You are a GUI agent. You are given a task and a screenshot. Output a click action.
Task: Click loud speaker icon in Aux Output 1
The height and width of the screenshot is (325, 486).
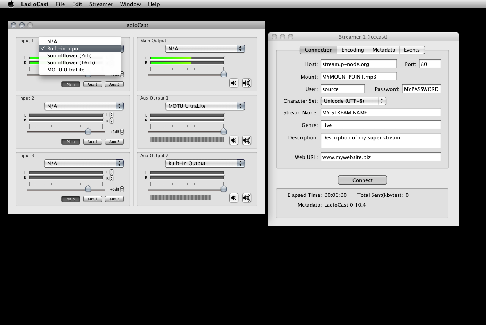247,140
